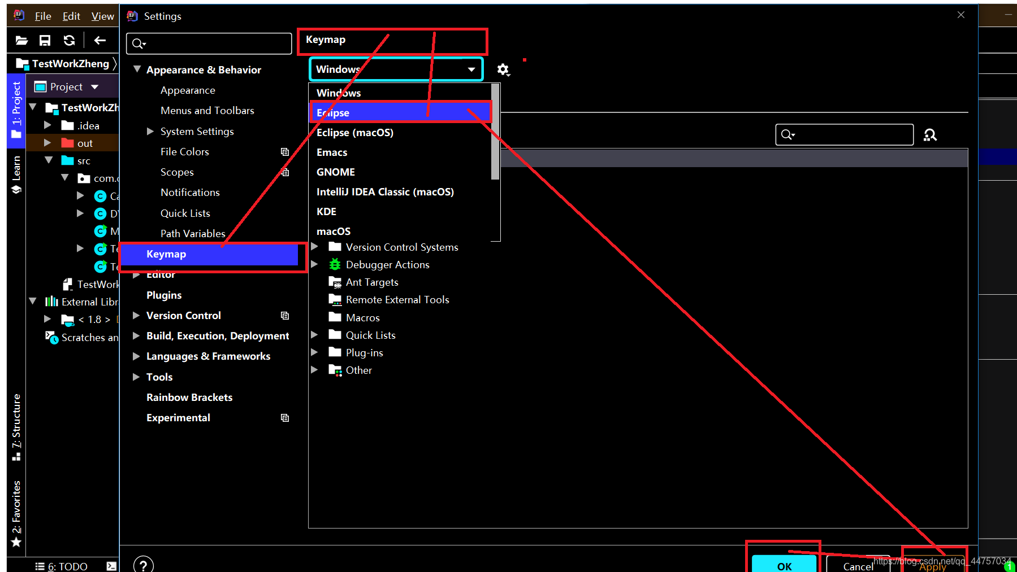Close the Settings dialog
The height and width of the screenshot is (572, 1017).
[961, 15]
